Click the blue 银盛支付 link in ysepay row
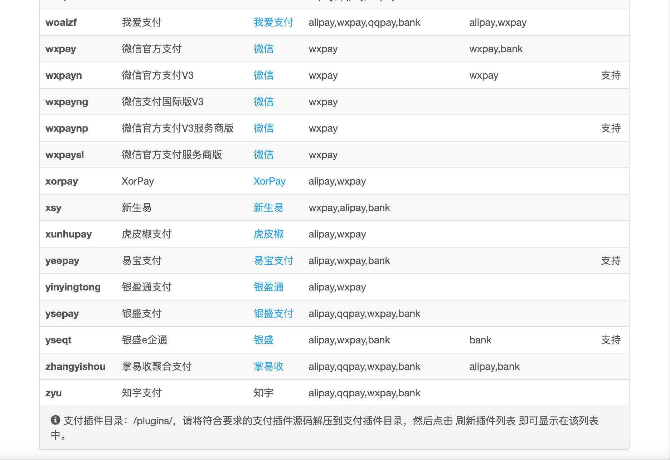Viewport: 670px width, 460px height. coord(273,314)
